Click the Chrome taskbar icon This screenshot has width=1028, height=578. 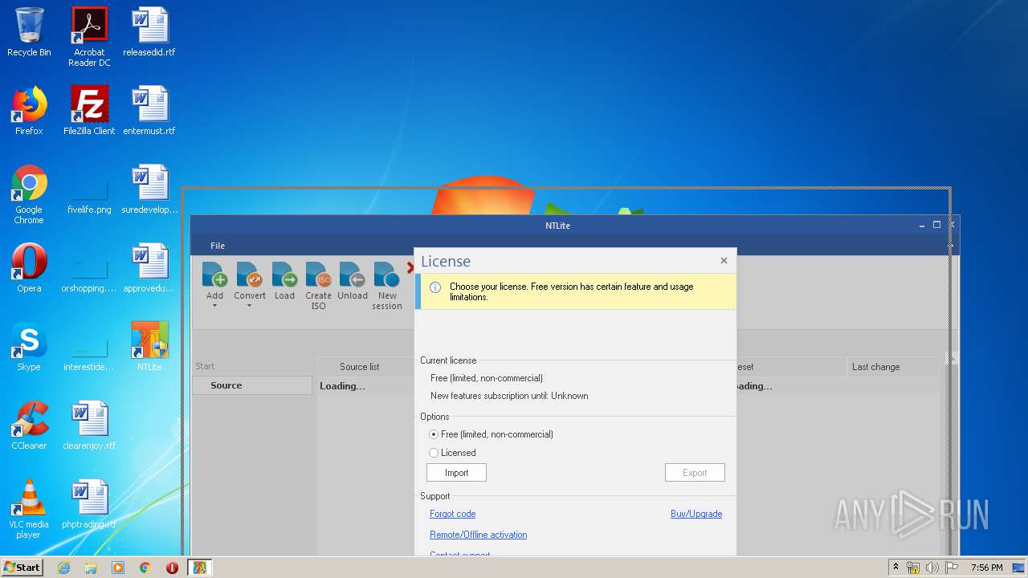[x=145, y=568]
